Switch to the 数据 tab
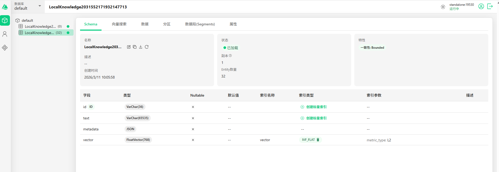499x172 pixels. (145, 24)
